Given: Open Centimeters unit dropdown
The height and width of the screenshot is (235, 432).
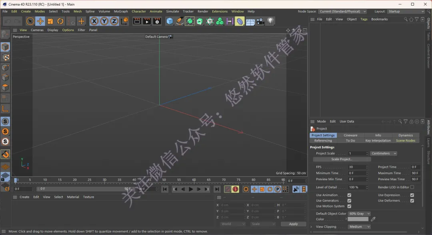Looking at the screenshot, I should (384, 153).
